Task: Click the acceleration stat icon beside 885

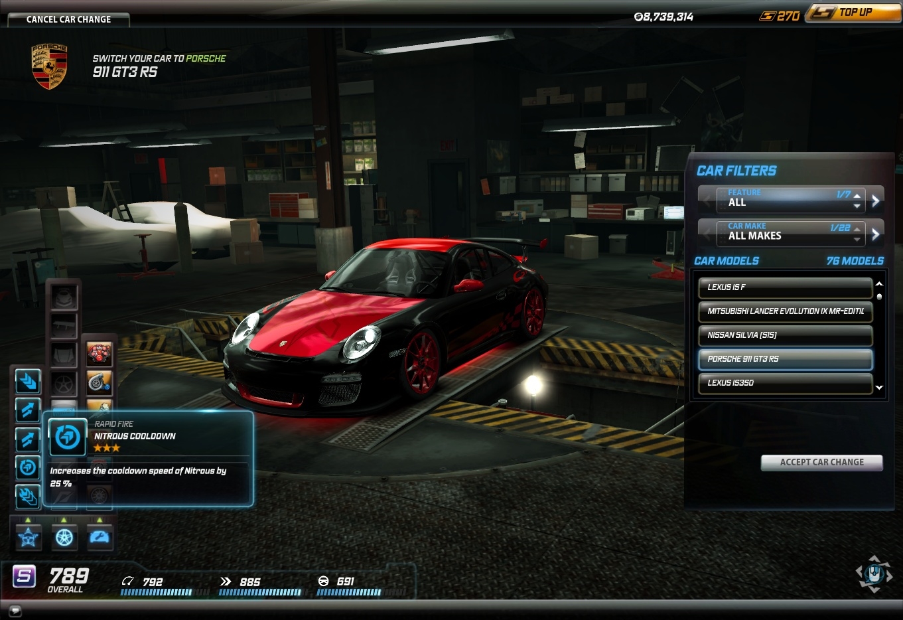Action: (226, 581)
